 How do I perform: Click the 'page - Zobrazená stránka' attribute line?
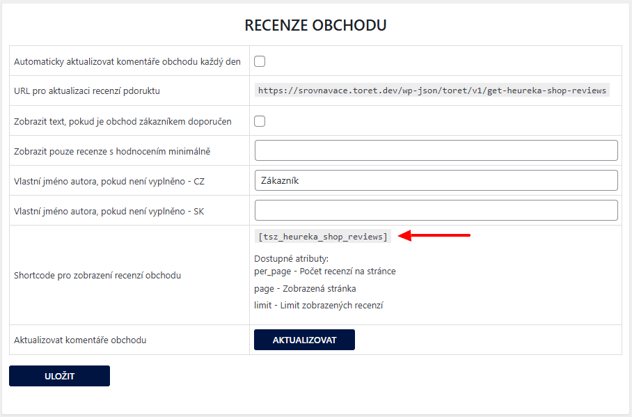click(305, 289)
